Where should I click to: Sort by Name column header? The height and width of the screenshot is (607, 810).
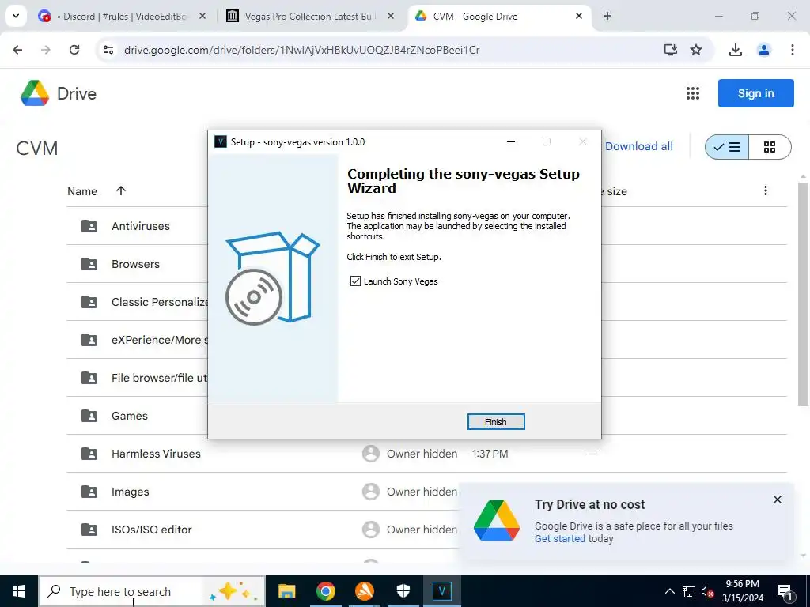tap(82, 191)
